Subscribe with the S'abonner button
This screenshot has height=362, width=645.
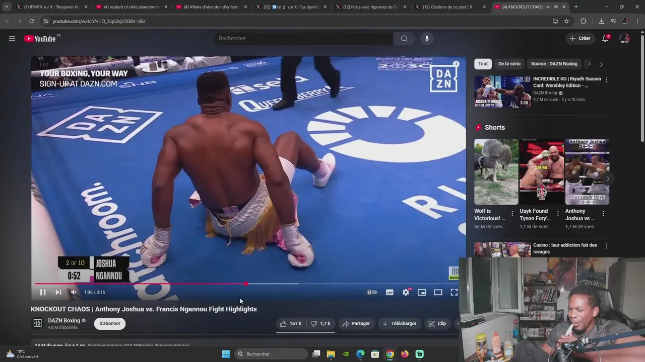[x=110, y=324]
